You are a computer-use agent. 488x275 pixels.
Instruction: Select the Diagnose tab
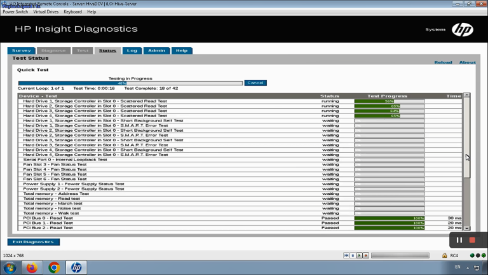[53, 50]
